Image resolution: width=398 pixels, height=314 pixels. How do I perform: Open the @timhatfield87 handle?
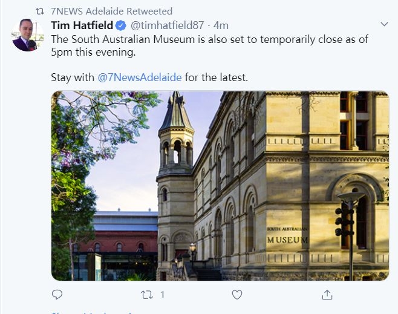point(166,25)
